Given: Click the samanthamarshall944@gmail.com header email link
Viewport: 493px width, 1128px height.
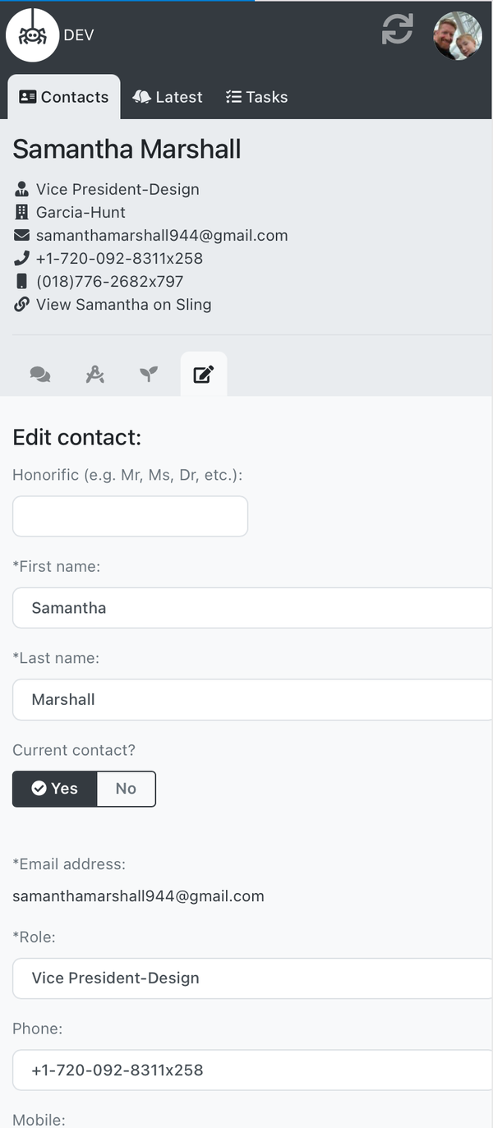Looking at the screenshot, I should click(162, 236).
